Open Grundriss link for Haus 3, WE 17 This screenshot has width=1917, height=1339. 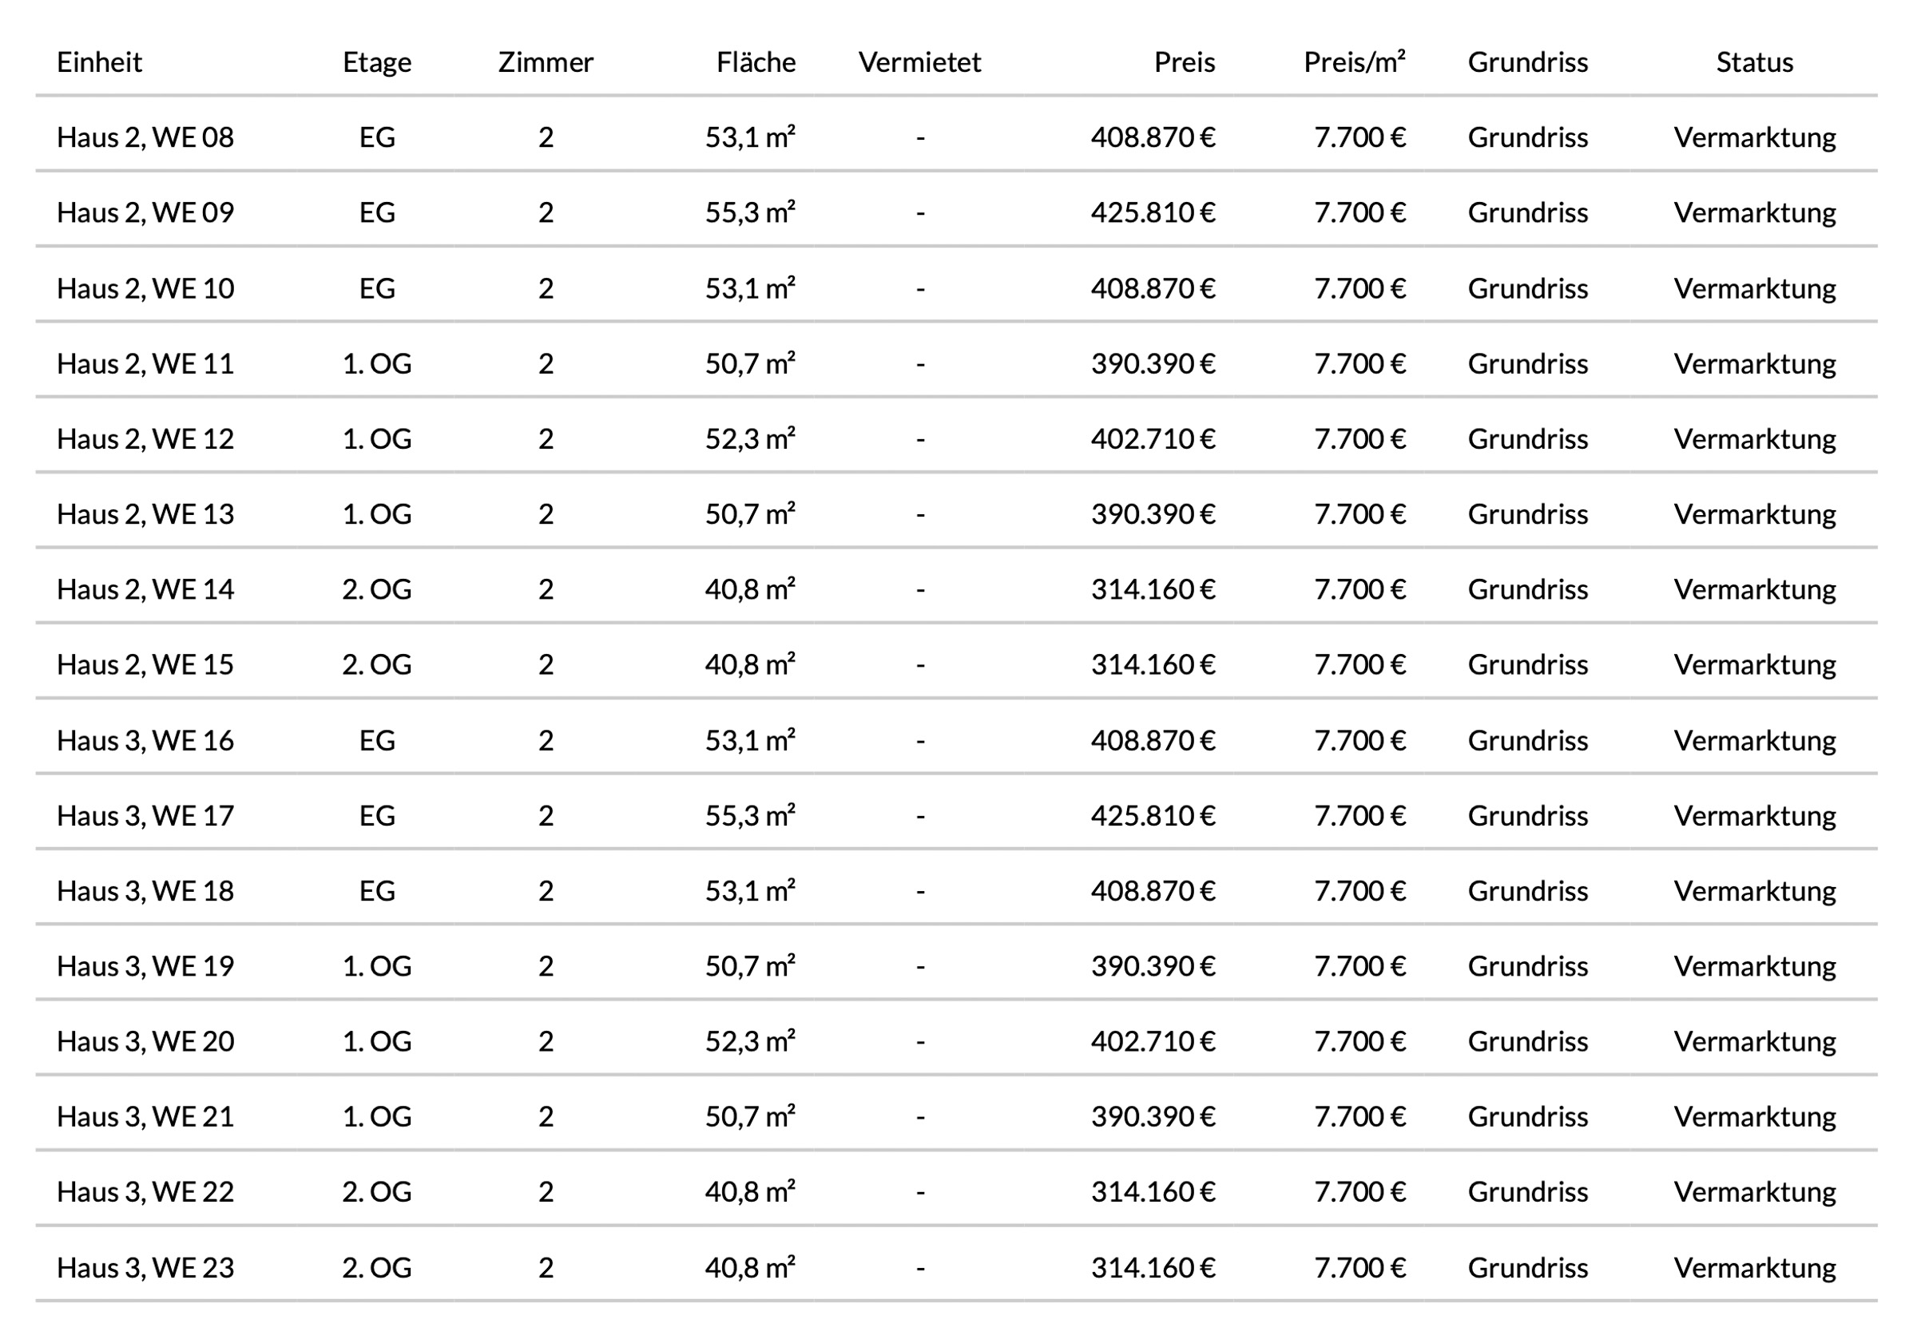pyautogui.click(x=1527, y=815)
